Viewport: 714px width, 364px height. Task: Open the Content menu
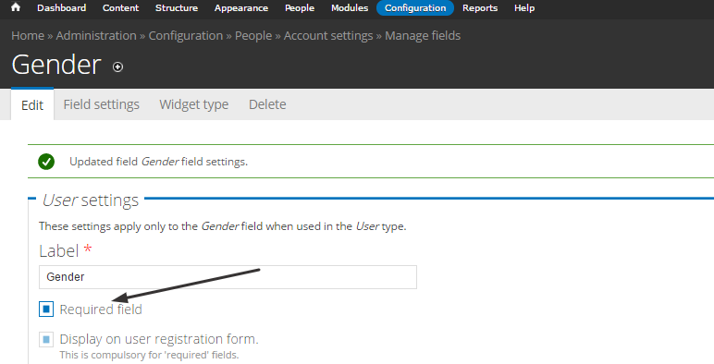(x=120, y=7)
